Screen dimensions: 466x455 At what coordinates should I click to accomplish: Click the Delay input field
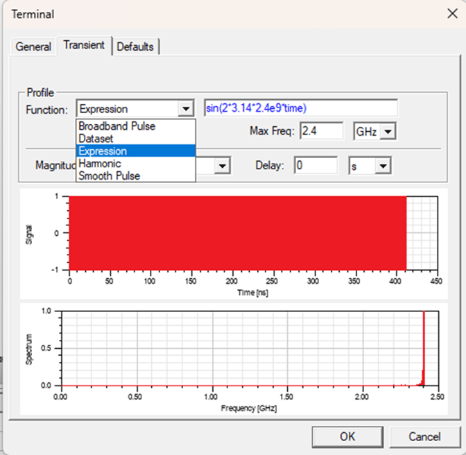[316, 166]
